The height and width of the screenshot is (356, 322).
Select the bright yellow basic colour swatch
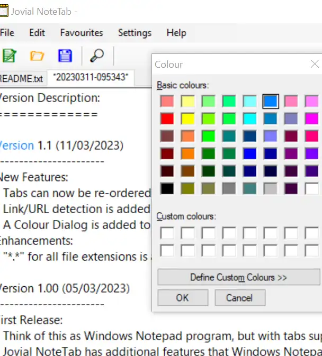point(187,118)
